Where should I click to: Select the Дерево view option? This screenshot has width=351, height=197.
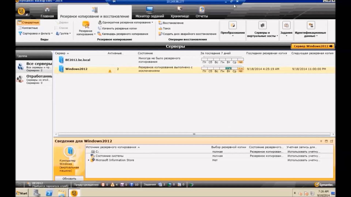click(x=62, y=22)
